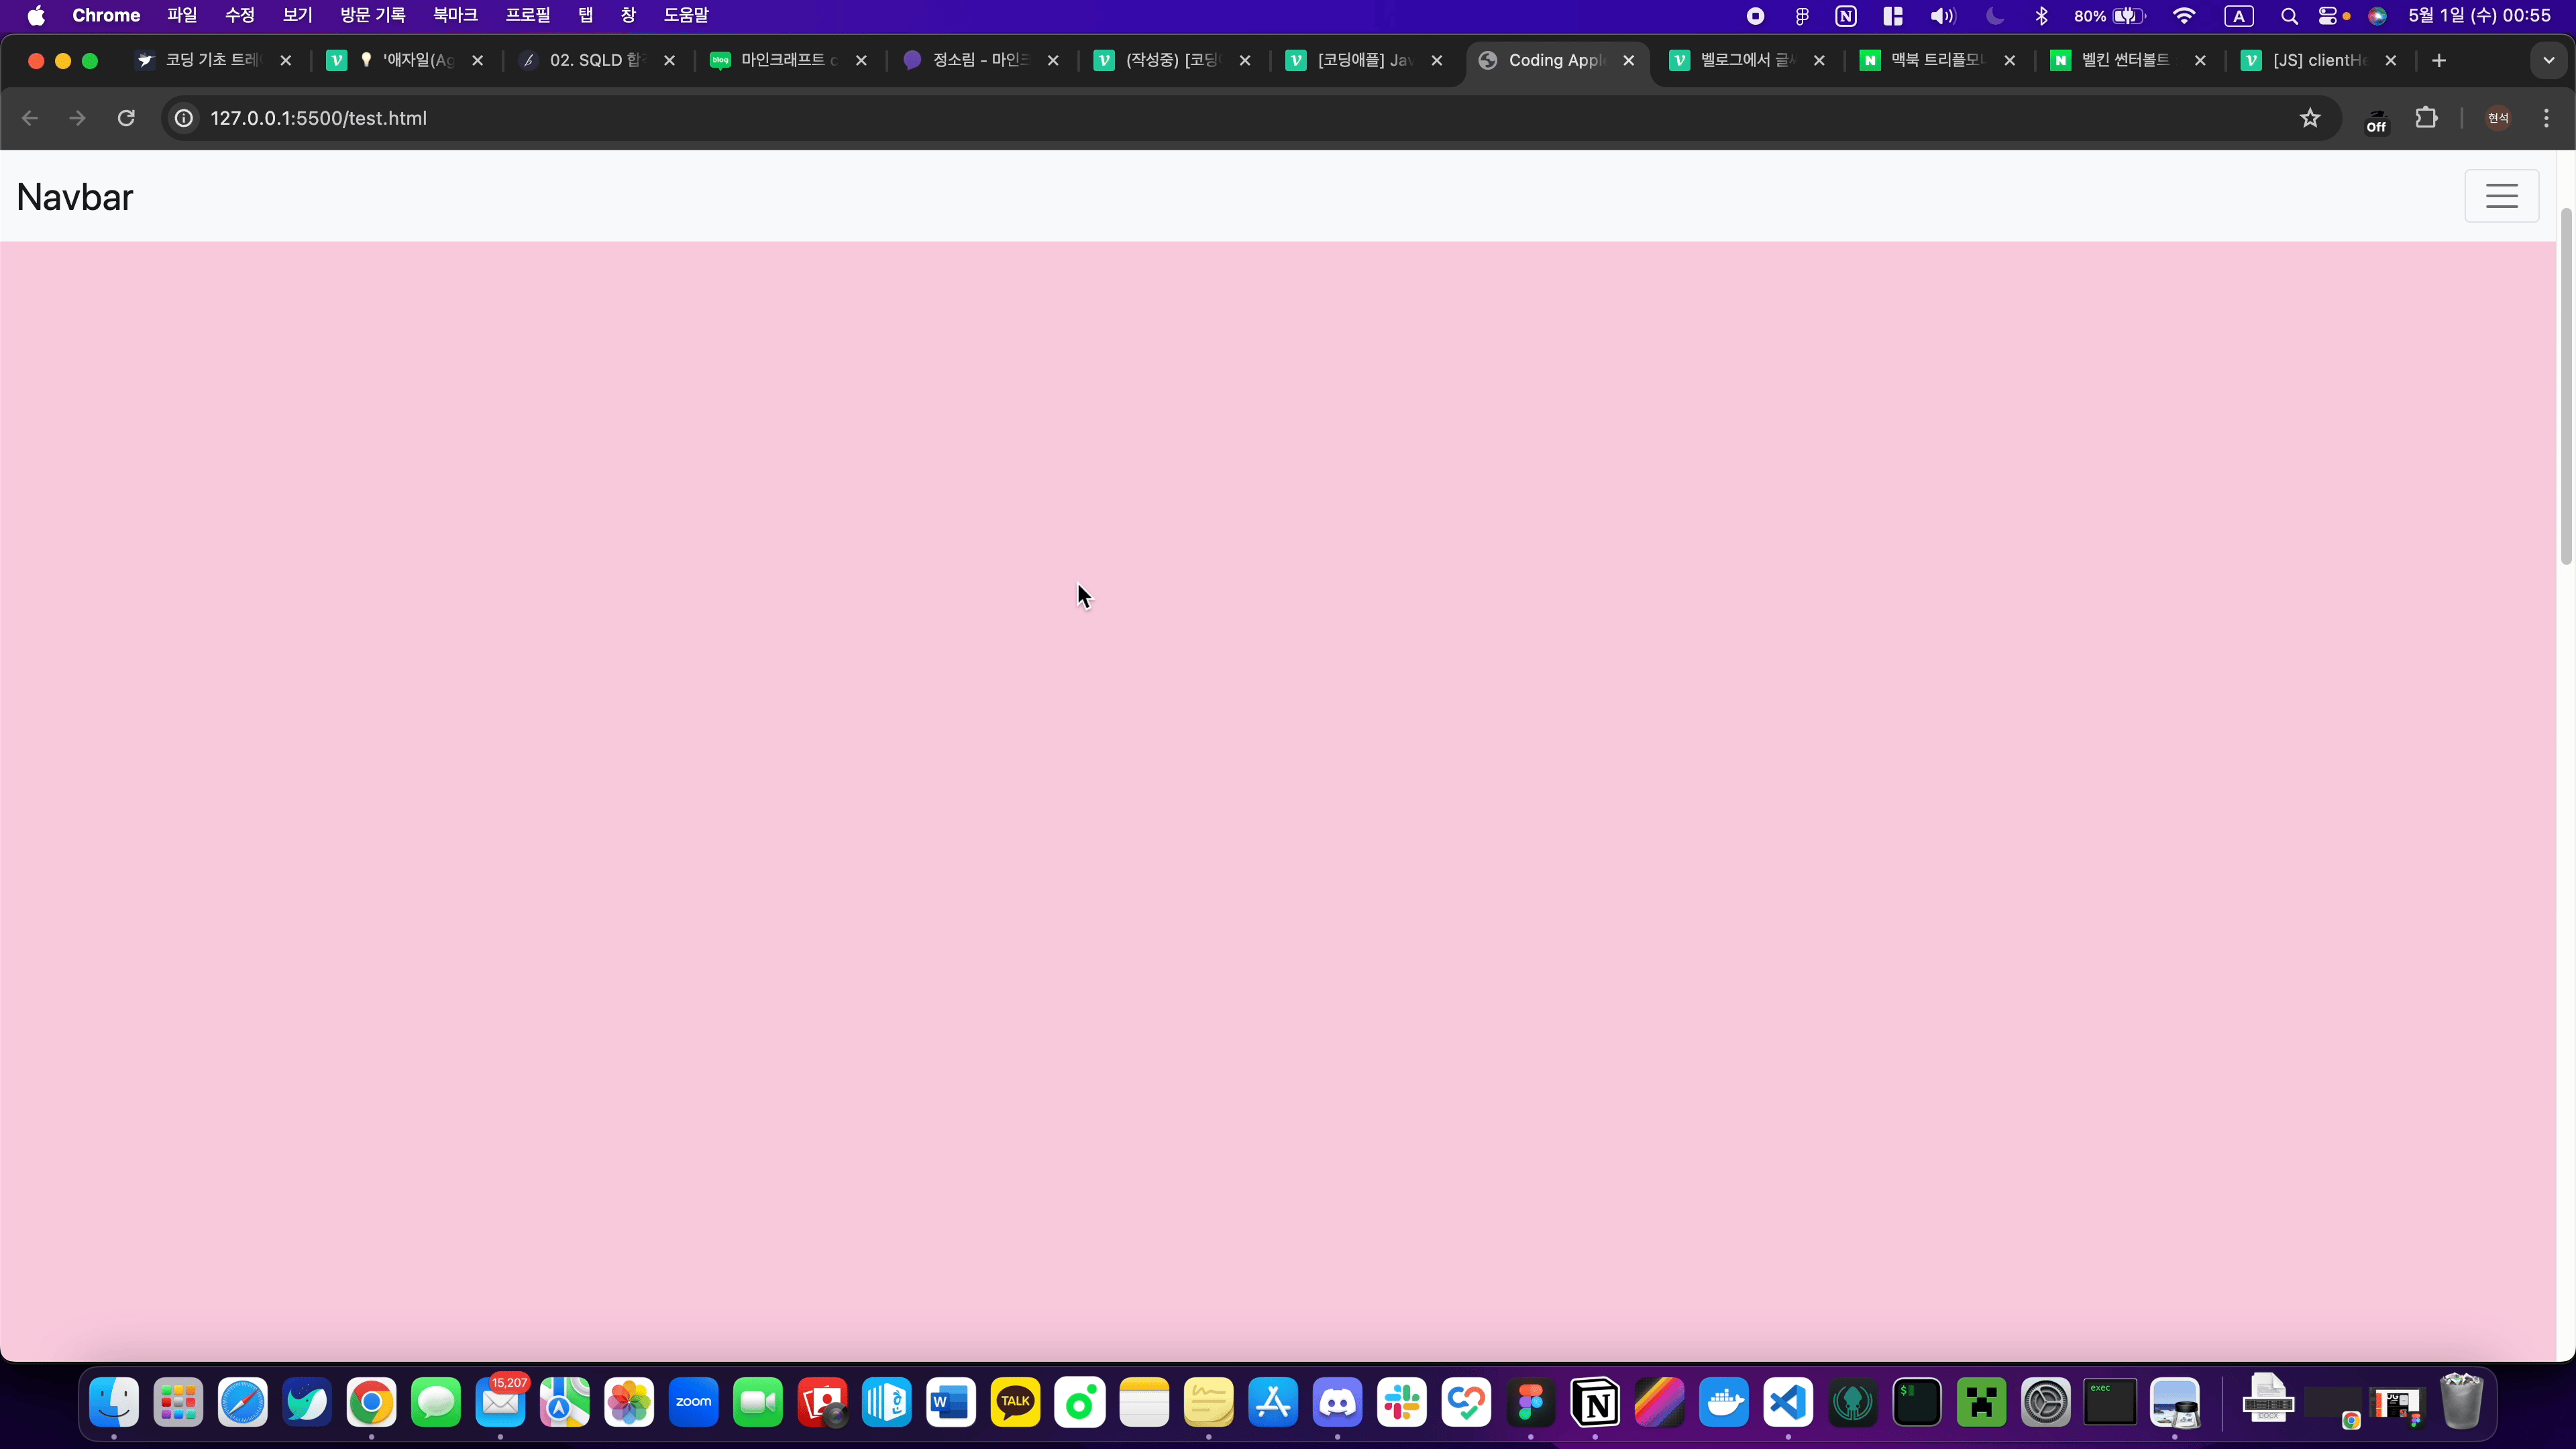Open the sound volume menu
The width and height of the screenshot is (2576, 1449).
(1942, 16)
